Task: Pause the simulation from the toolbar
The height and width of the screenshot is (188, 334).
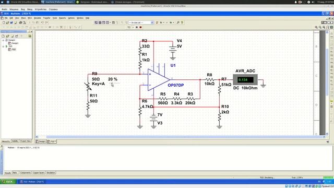Action: point(137,27)
